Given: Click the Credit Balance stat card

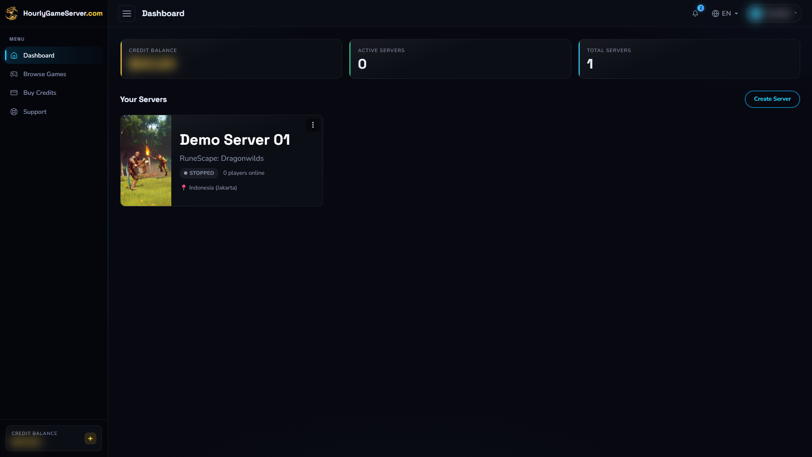Looking at the screenshot, I should [x=231, y=59].
